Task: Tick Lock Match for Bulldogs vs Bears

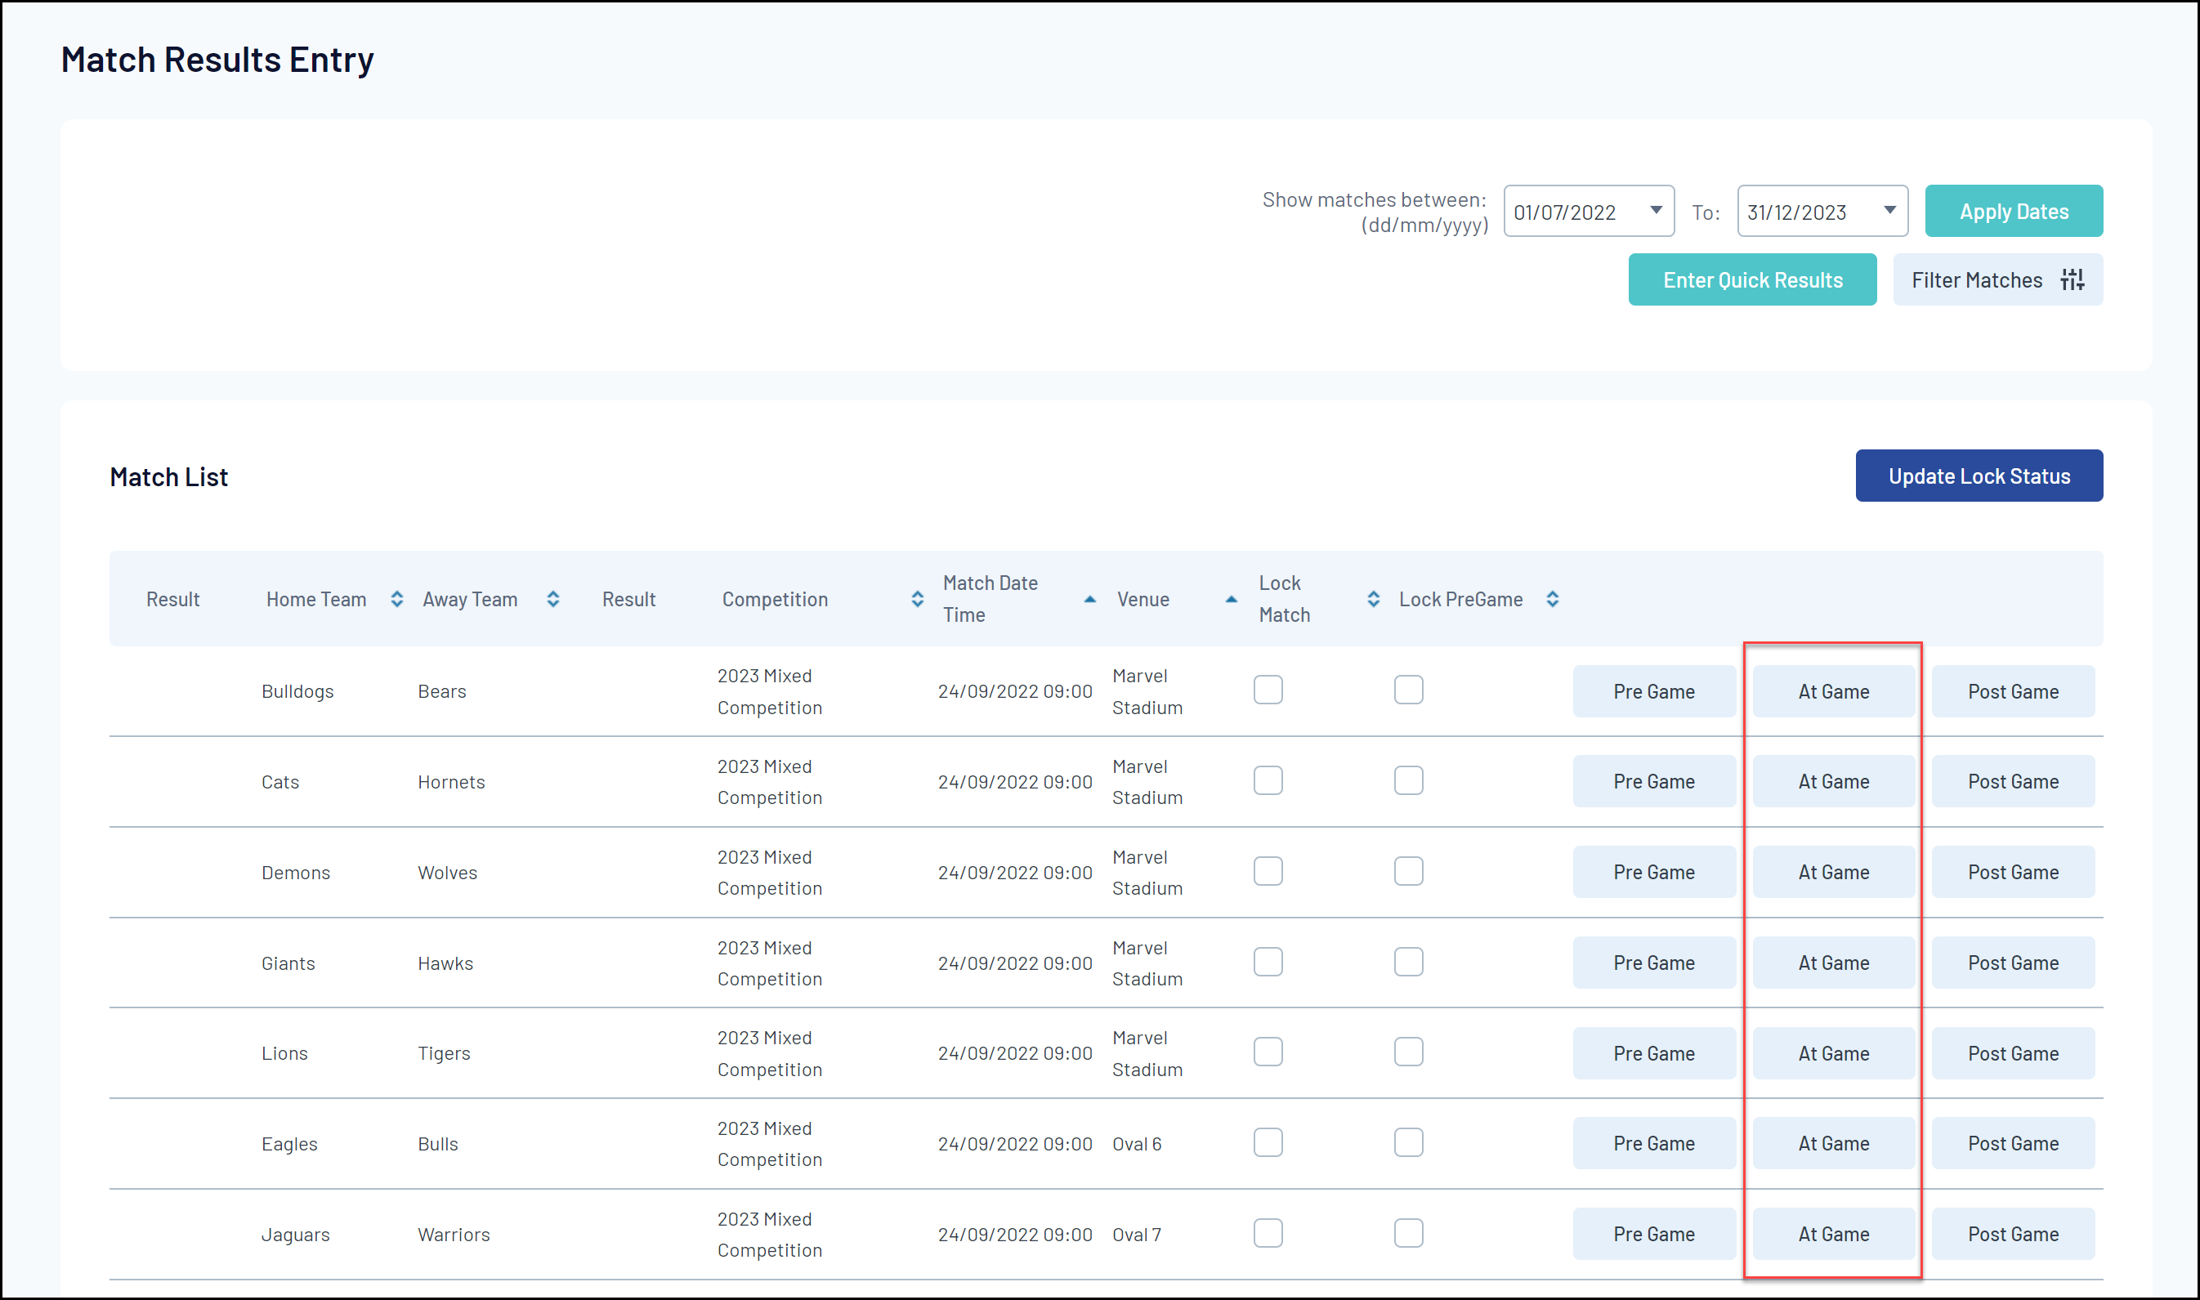Action: [x=1268, y=690]
